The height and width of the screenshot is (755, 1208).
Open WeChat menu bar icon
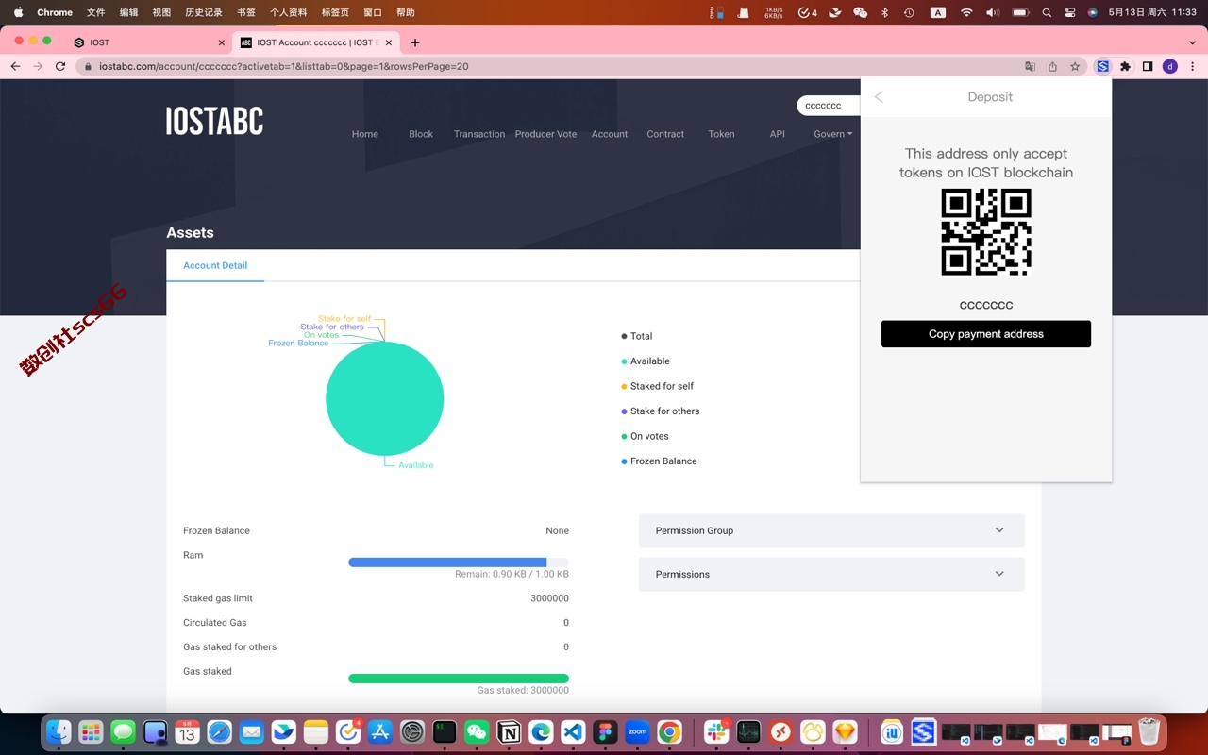pyautogui.click(x=860, y=12)
